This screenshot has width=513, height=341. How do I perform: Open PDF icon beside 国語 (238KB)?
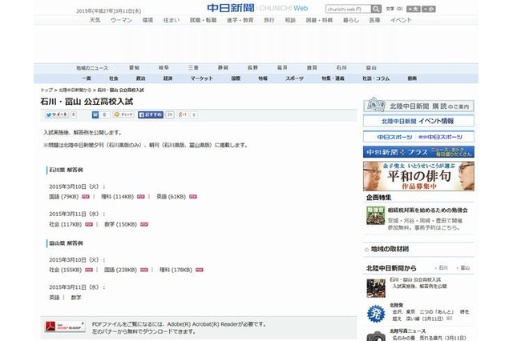(x=144, y=270)
